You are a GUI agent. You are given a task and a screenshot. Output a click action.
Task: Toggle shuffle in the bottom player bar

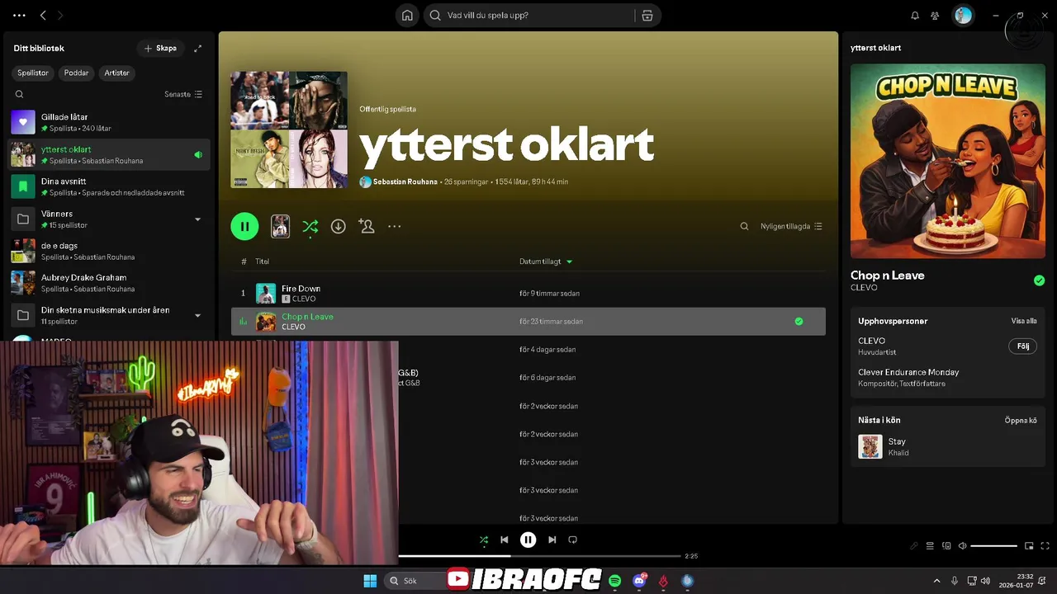(x=484, y=540)
